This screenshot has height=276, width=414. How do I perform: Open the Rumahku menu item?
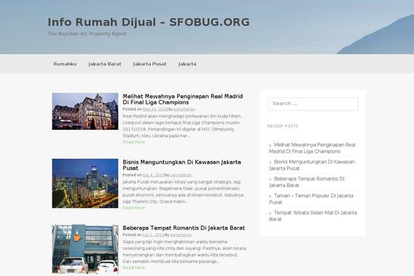[x=65, y=64]
